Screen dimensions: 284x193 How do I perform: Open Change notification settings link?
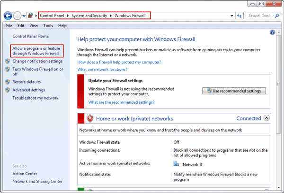click(x=37, y=61)
